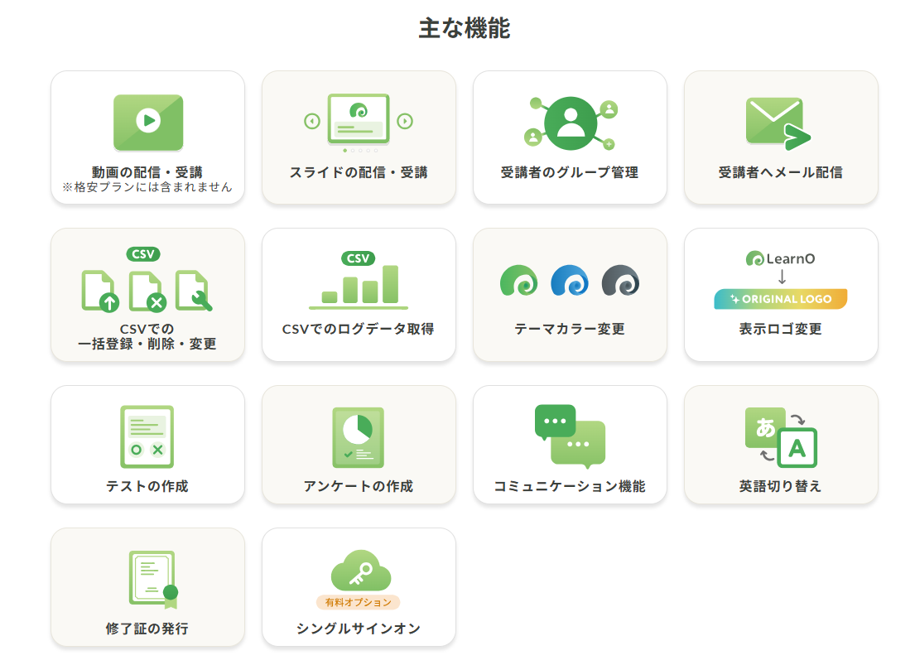The width and height of the screenshot is (915, 665).
Task: Click the video play icon
Action: click(x=147, y=122)
